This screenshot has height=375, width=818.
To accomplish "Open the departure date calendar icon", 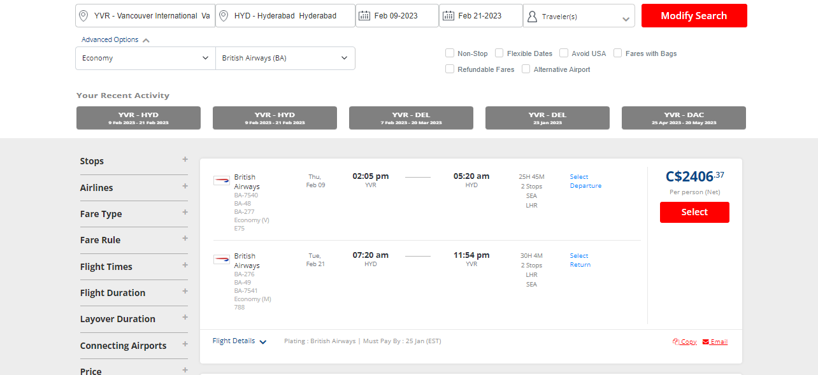I will [x=364, y=16].
